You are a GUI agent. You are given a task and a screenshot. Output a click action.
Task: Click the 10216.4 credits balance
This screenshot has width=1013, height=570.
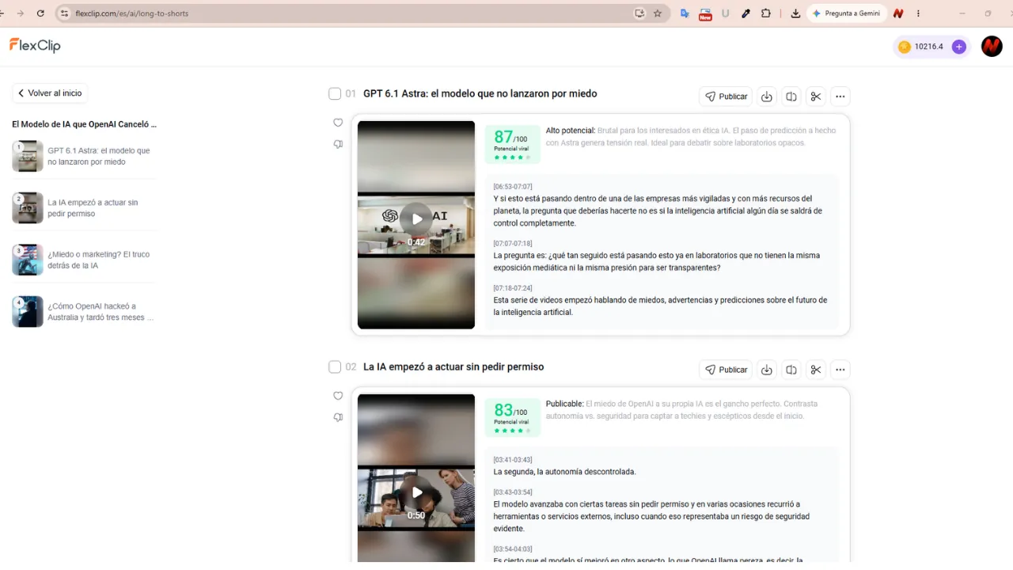click(928, 47)
